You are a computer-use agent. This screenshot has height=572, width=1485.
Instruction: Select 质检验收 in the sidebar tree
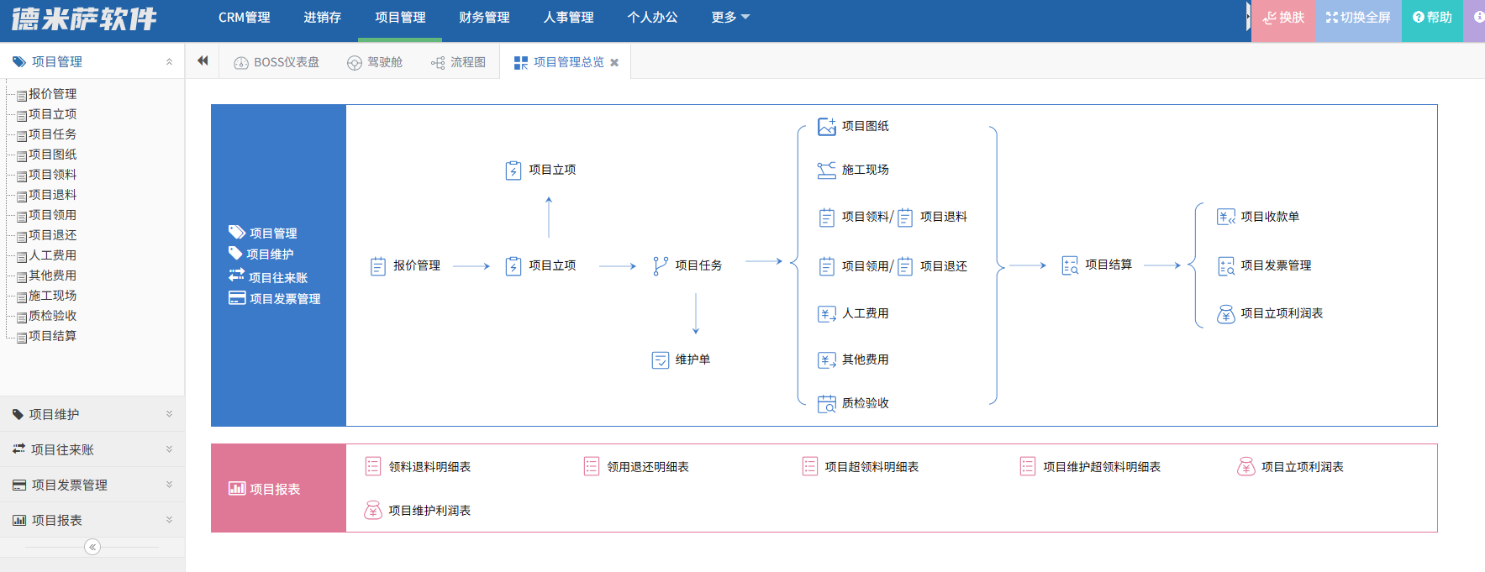tap(52, 316)
